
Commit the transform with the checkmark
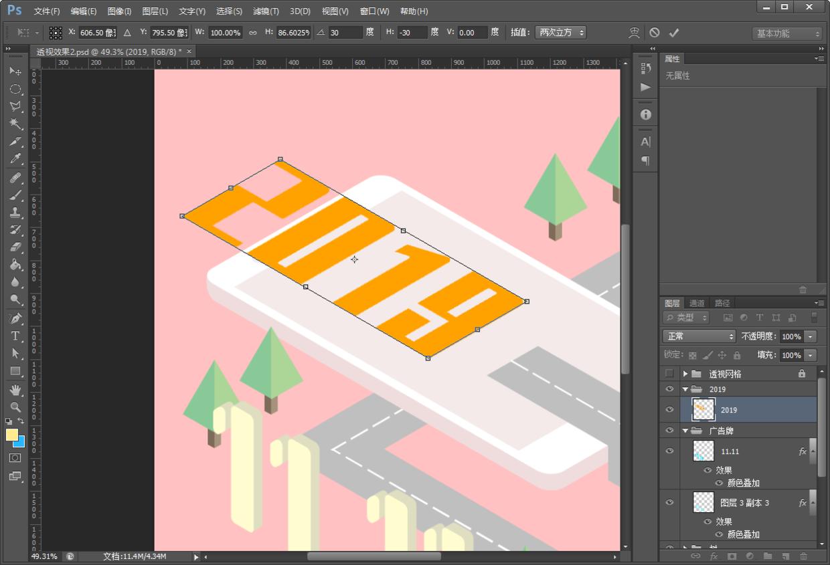674,32
